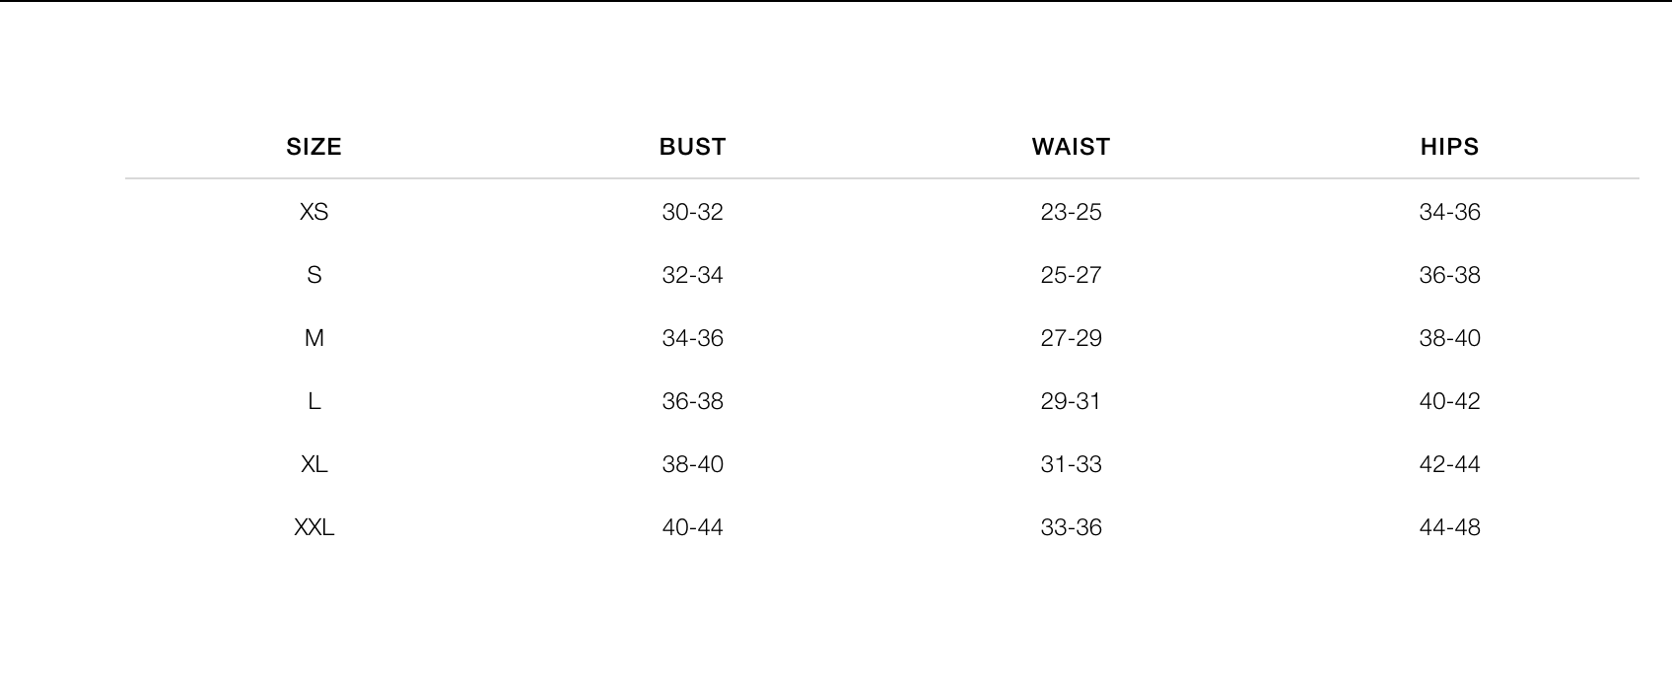Select the XXL size row label
The image size is (1672, 682).
click(313, 527)
